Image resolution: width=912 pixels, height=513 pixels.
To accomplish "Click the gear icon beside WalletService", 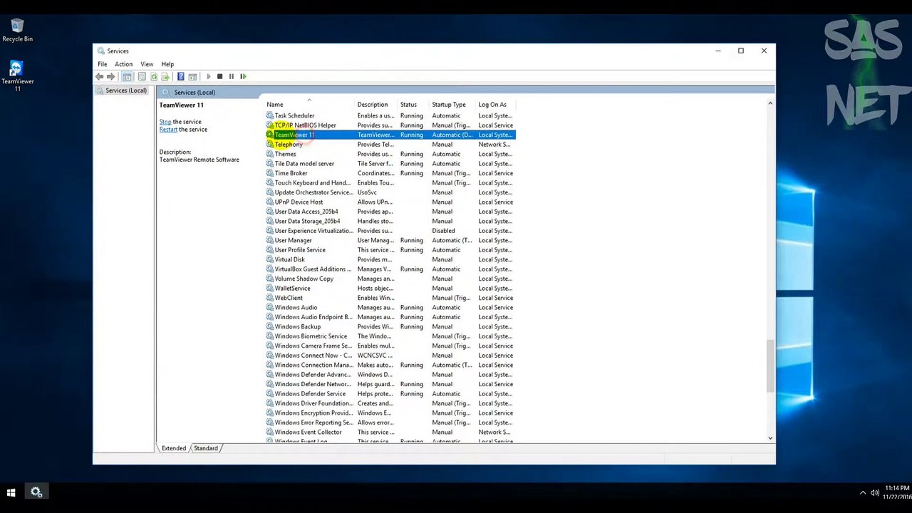I will [x=270, y=288].
